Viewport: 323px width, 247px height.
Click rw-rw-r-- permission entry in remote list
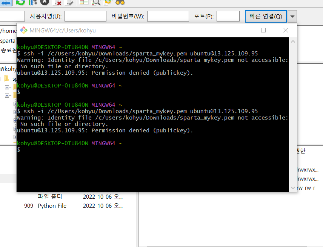coord(308,188)
